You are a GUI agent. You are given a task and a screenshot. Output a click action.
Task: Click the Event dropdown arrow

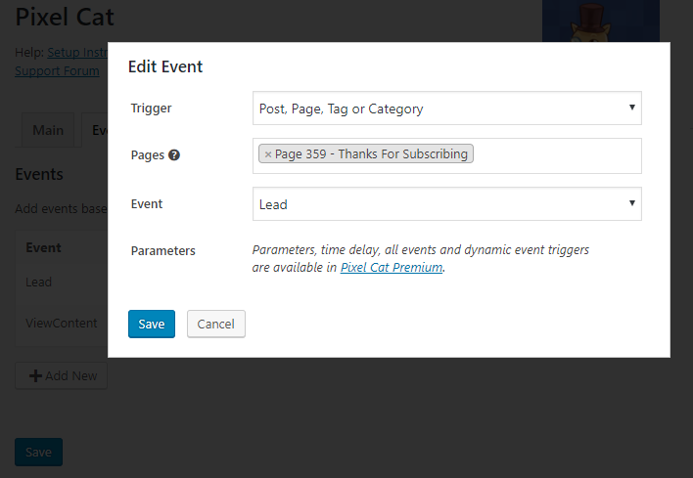(632, 203)
